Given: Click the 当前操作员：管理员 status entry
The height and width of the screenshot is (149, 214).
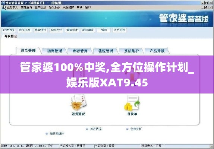Looking at the screenshot, I should click(x=72, y=146).
